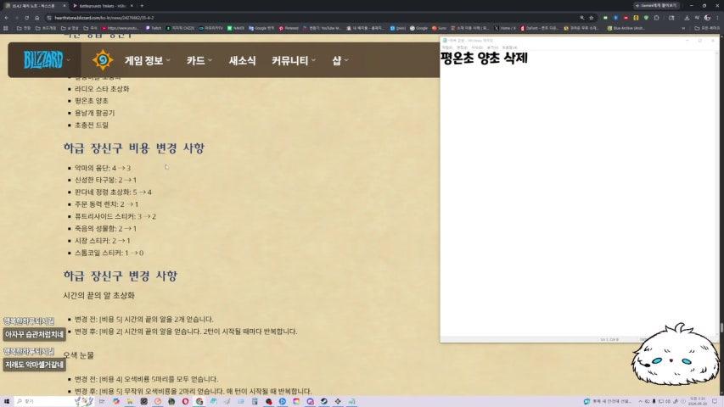Reload the page with the refresh icon
Viewport: 724px width, 407px height.
[x=27, y=18]
